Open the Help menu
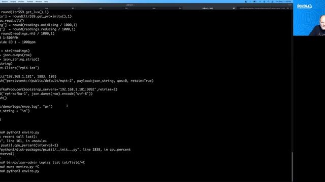Image resolution: width=325 pixels, height=182 pixels. [x=46, y=2]
